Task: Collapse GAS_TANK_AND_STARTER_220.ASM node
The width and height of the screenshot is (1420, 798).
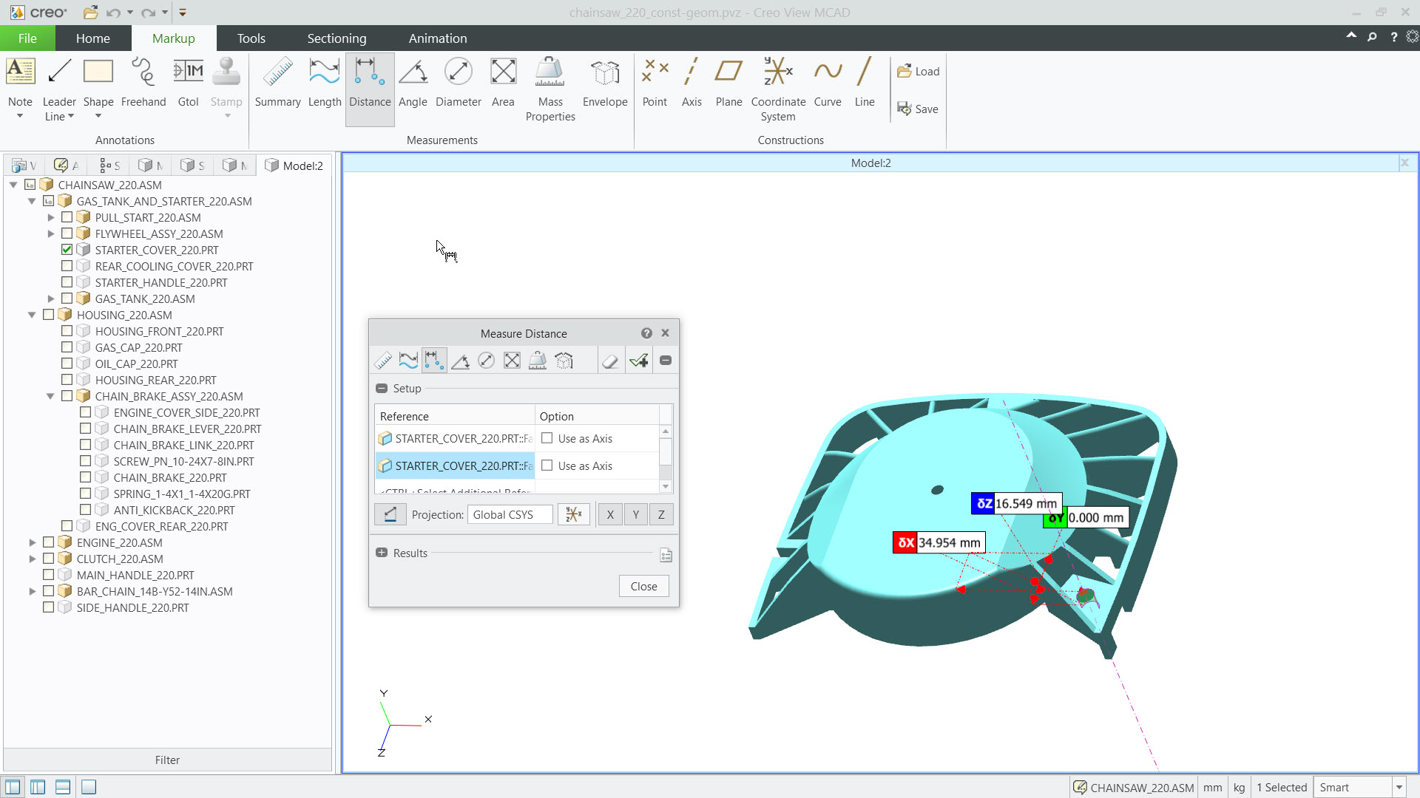Action: pyautogui.click(x=32, y=201)
